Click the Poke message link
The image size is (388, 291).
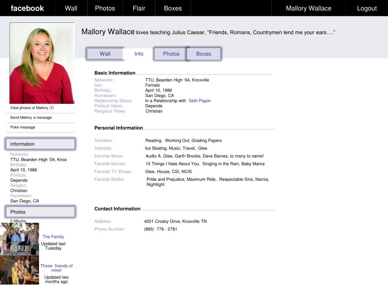(22, 127)
